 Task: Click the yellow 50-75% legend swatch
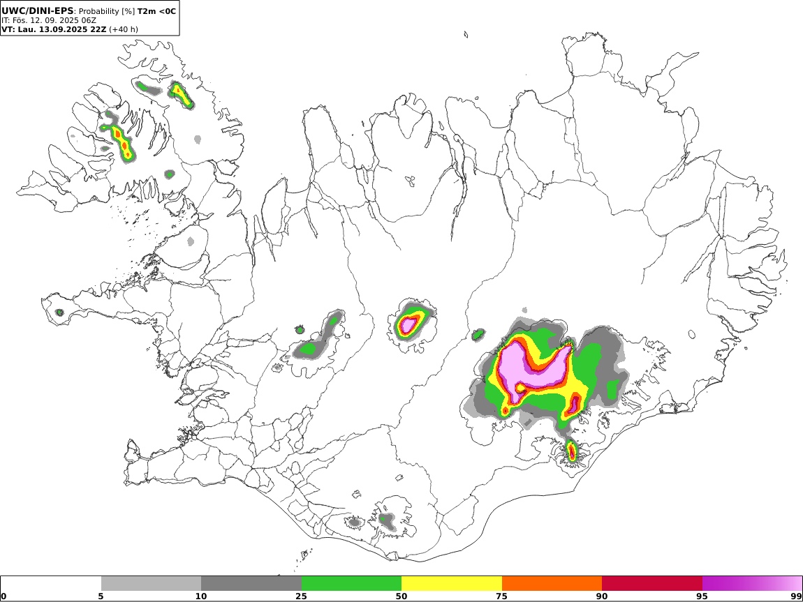(x=452, y=584)
